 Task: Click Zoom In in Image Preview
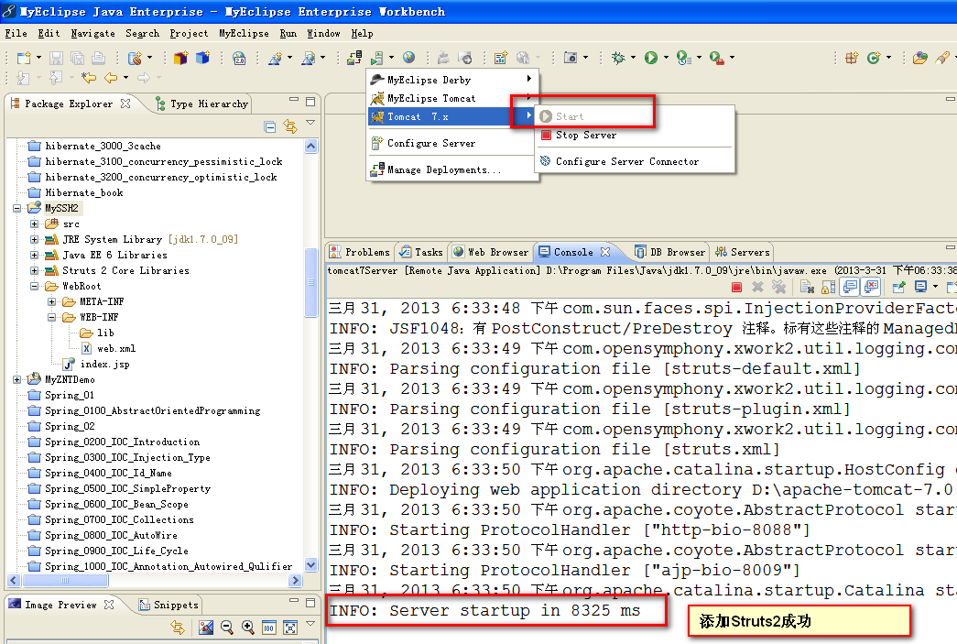coord(248,627)
